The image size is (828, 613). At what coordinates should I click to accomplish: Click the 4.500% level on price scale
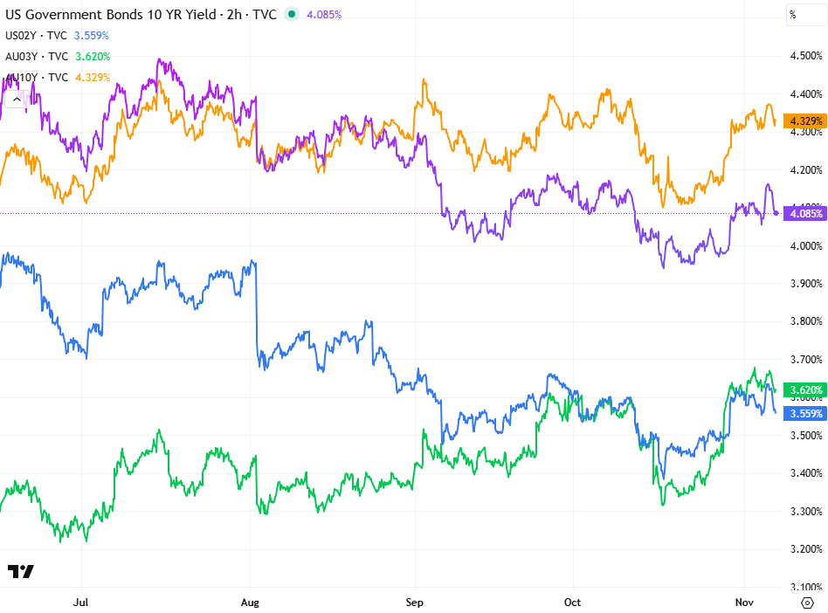pyautogui.click(x=803, y=56)
